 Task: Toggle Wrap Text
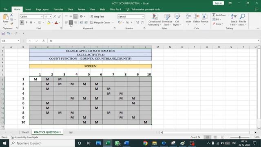coord(97,16)
